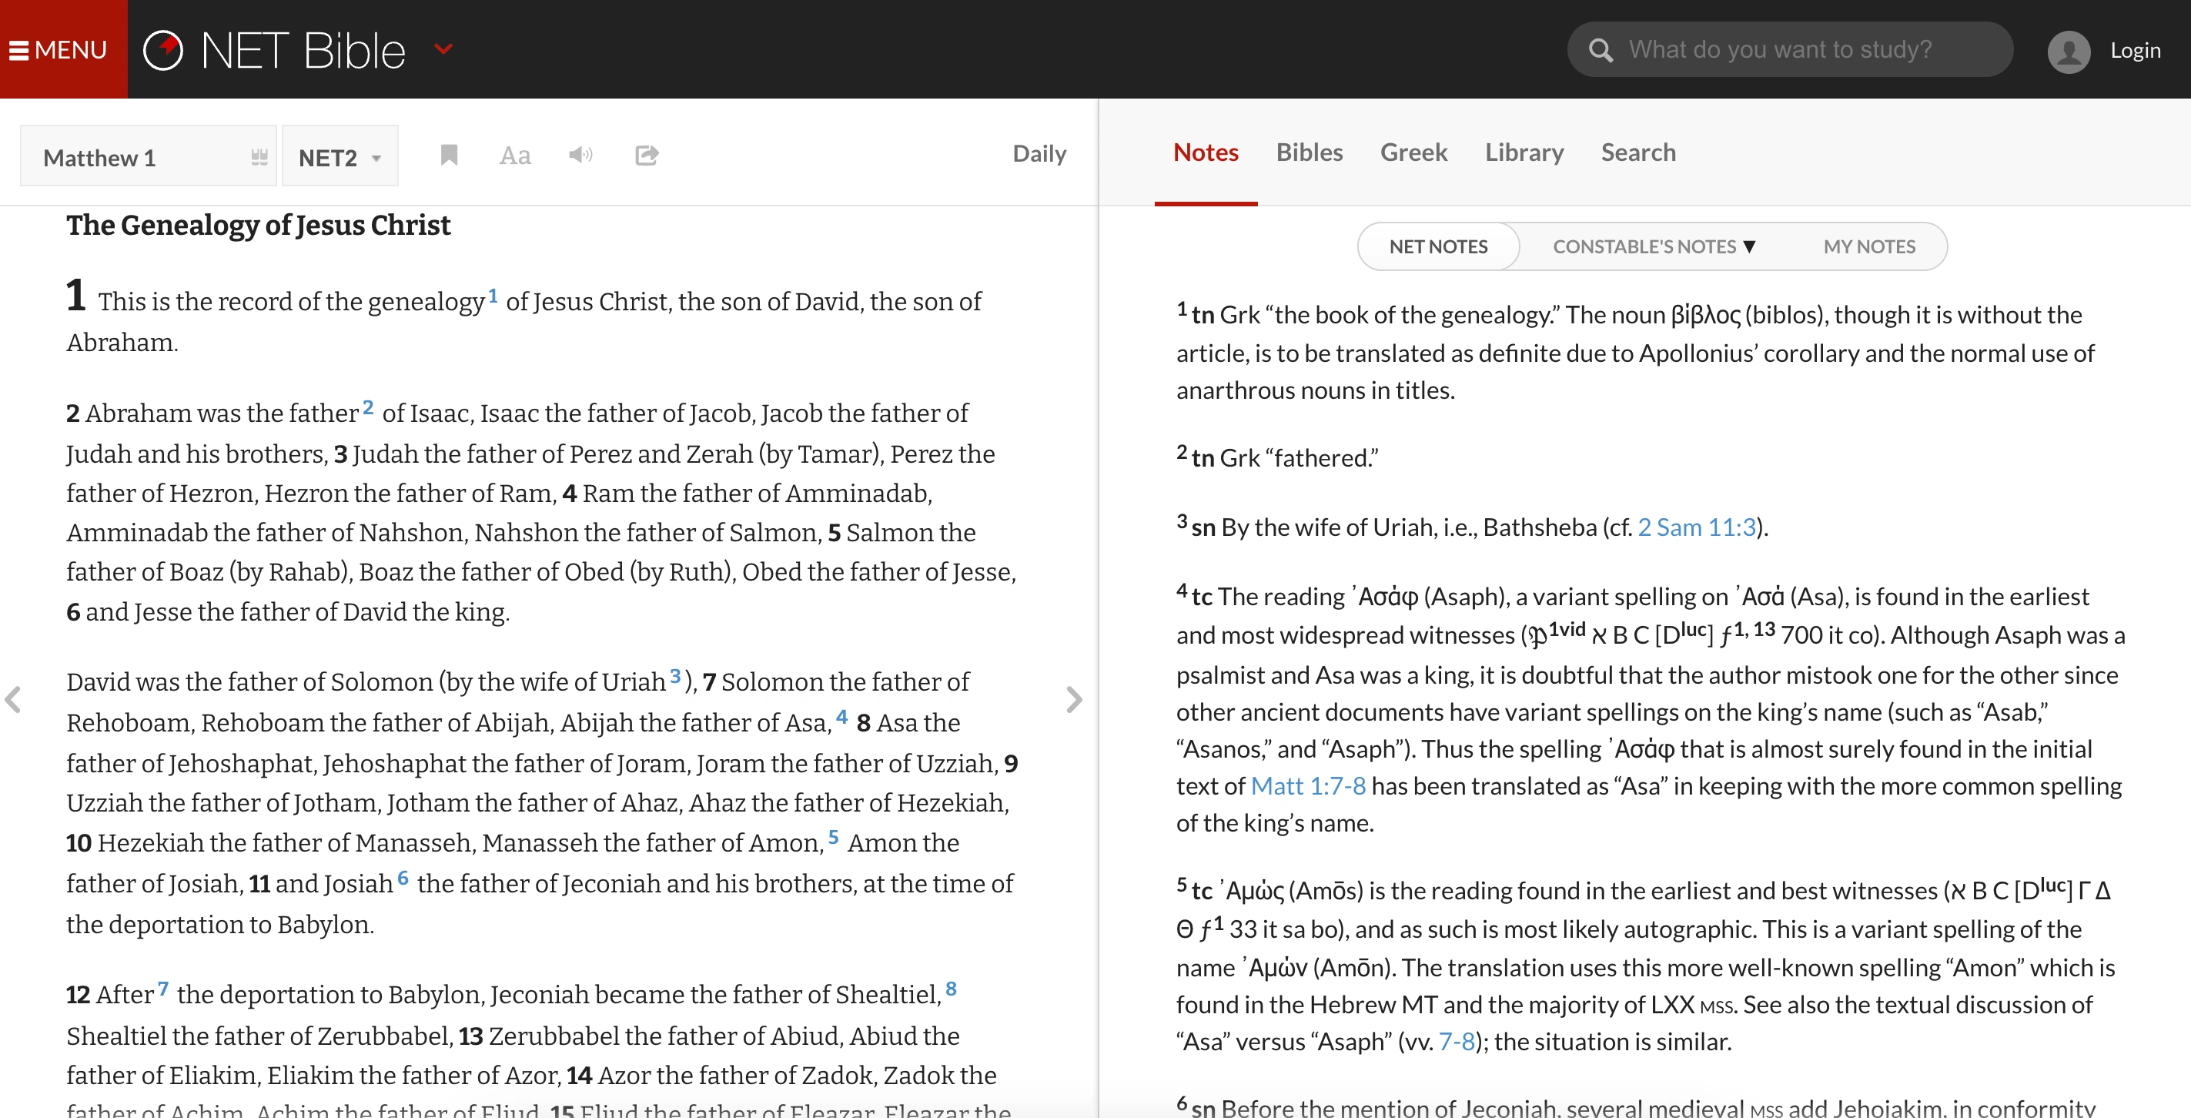Open the 7-8 verse link in note 5

1456,1042
